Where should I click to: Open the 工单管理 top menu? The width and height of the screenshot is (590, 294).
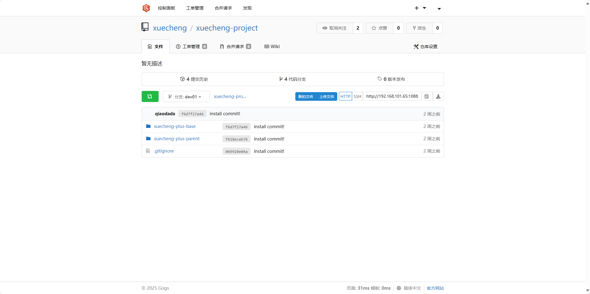coord(195,8)
